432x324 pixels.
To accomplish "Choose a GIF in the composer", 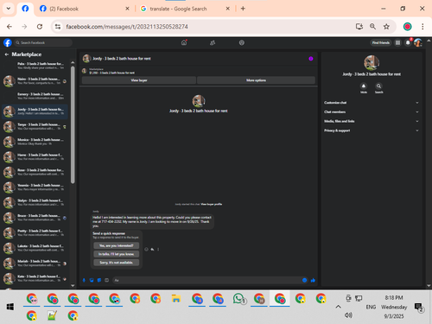I will 107,280.
